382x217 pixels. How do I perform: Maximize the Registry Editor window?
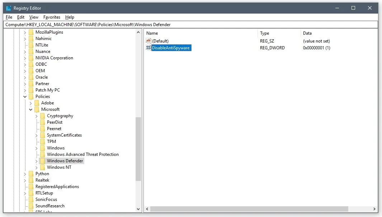(x=353, y=8)
